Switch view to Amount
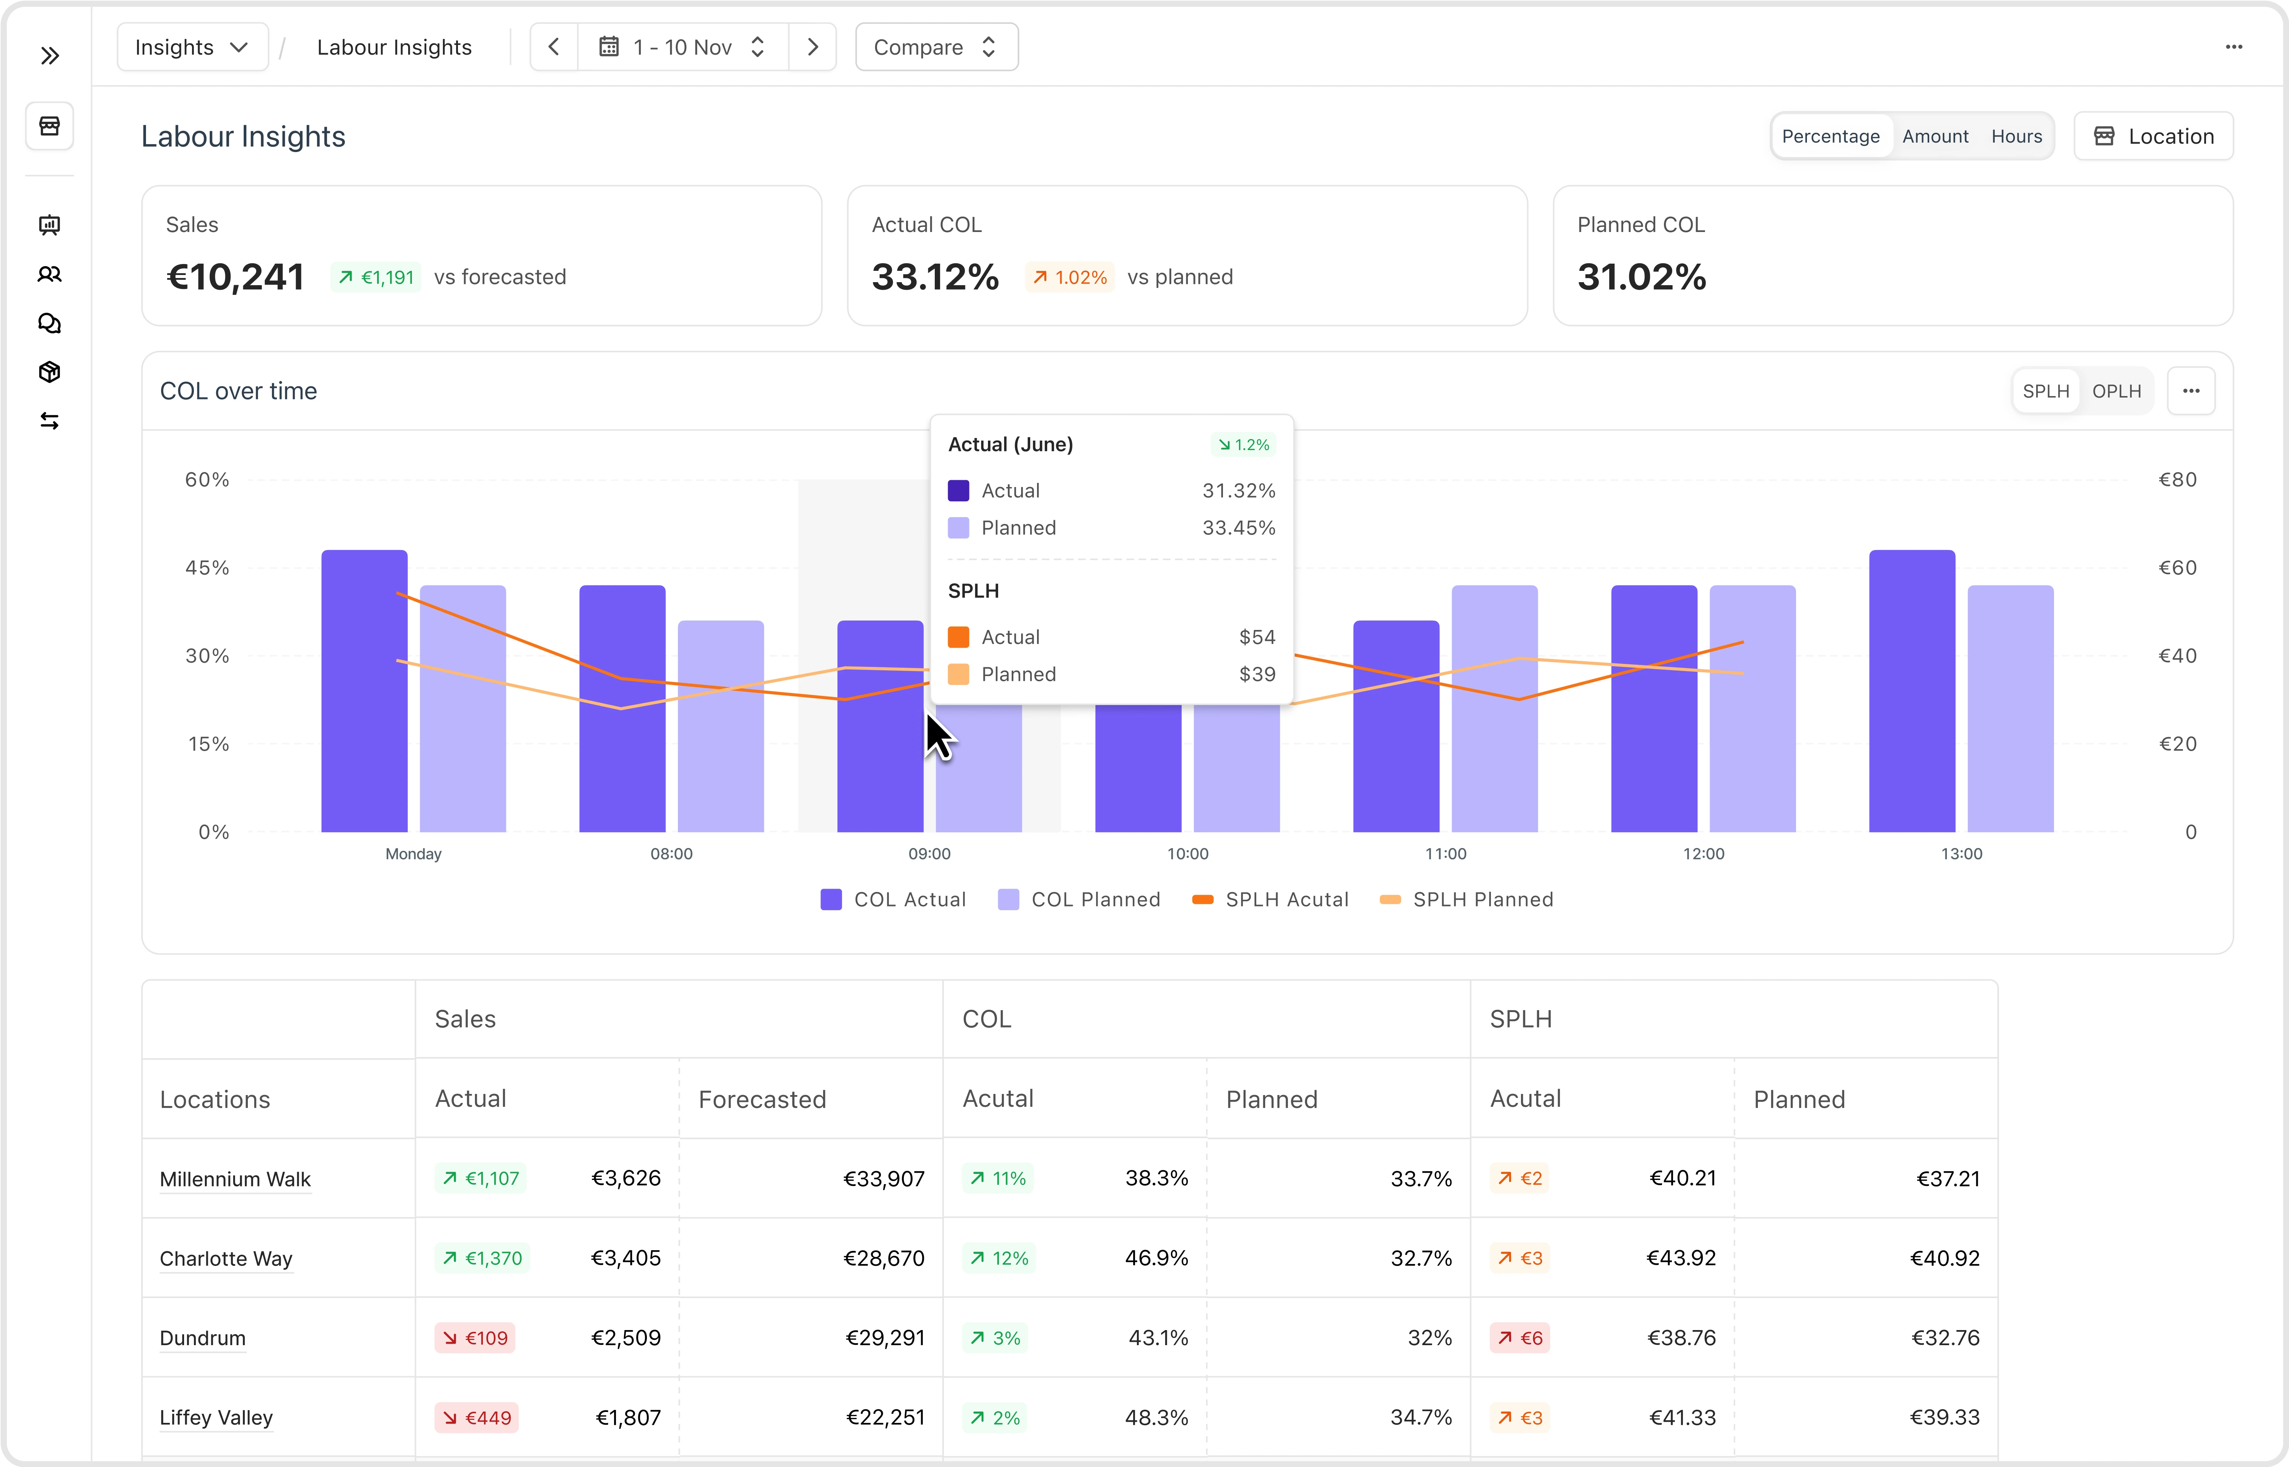This screenshot has width=2289, height=1467. click(1935, 136)
